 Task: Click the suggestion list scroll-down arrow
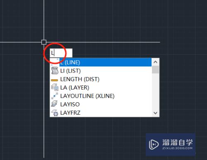click(155, 113)
